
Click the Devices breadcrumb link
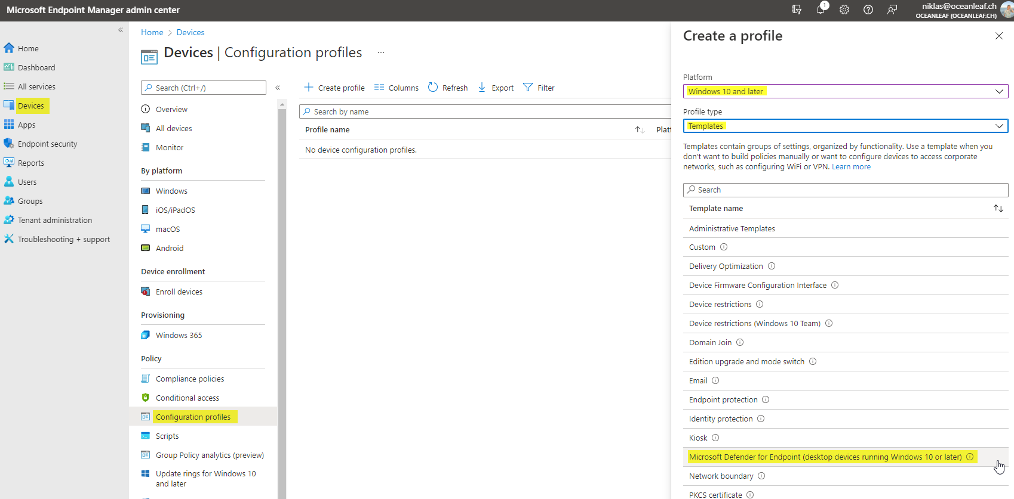pos(190,32)
